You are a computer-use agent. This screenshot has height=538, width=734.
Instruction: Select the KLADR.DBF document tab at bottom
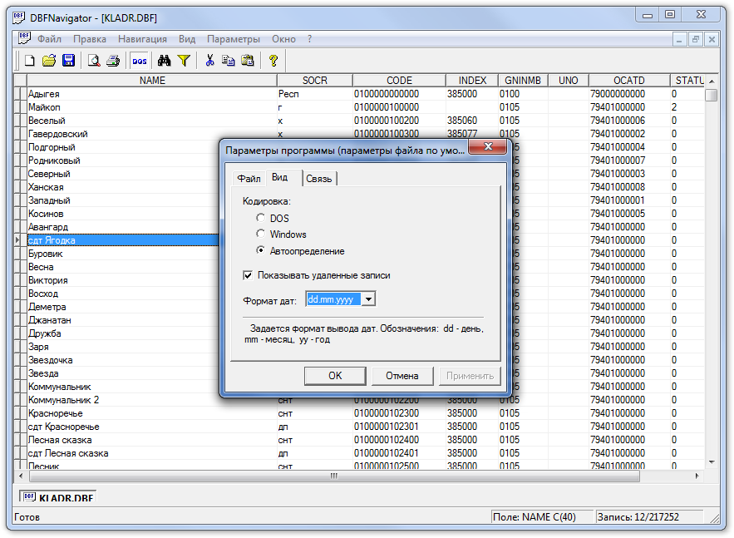point(57,496)
